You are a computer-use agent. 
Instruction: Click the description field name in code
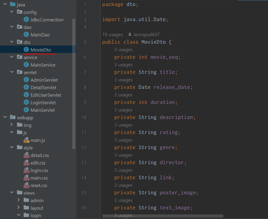[x=176, y=117]
